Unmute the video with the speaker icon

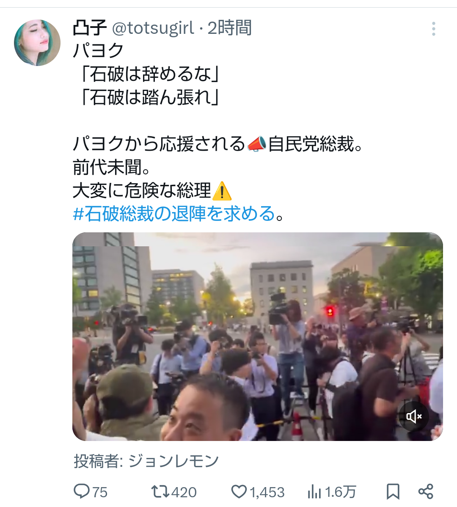414,416
